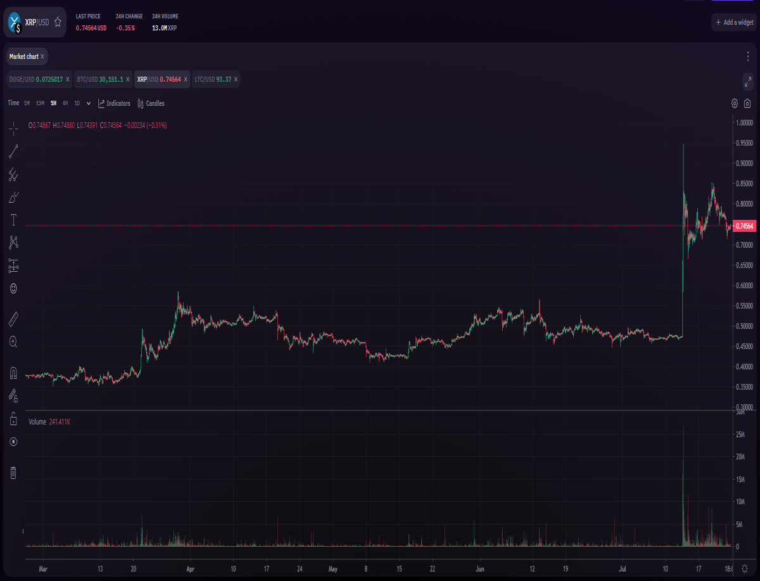Open the emoji icons tool

(13, 288)
